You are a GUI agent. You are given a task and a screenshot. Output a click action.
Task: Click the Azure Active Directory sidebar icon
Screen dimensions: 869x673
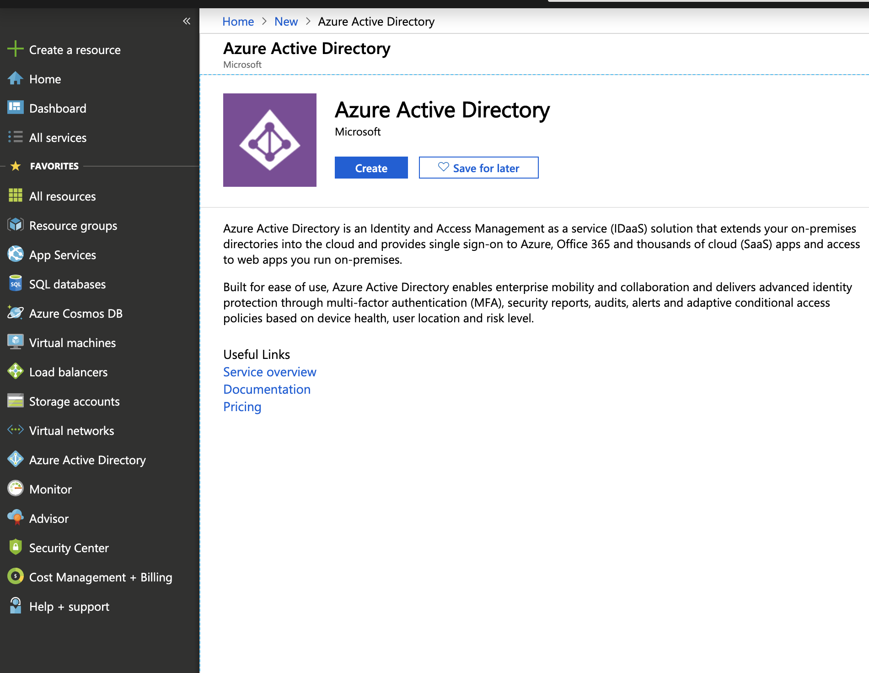[16, 459]
